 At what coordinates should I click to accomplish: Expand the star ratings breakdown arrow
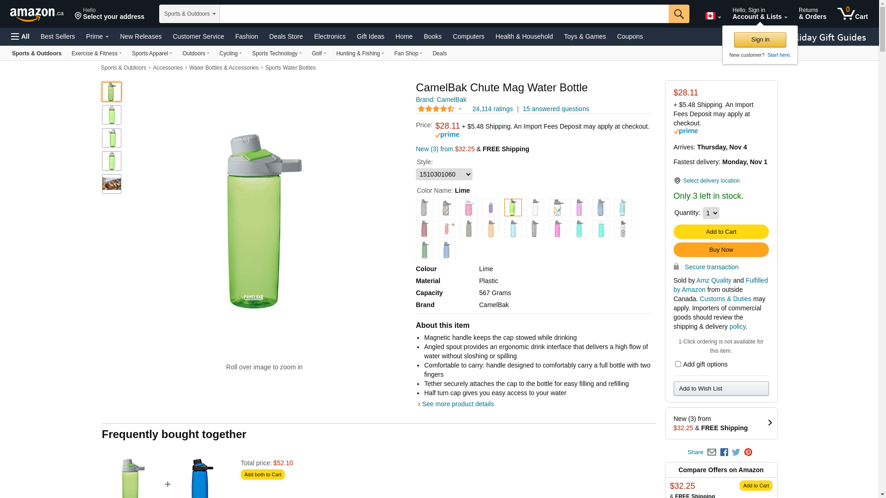tap(460, 109)
